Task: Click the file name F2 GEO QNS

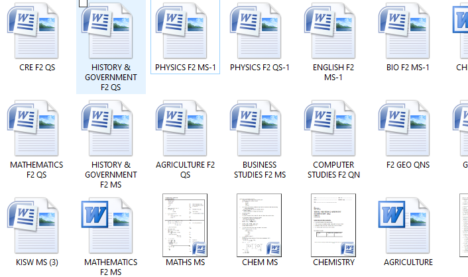Action: 408,165
